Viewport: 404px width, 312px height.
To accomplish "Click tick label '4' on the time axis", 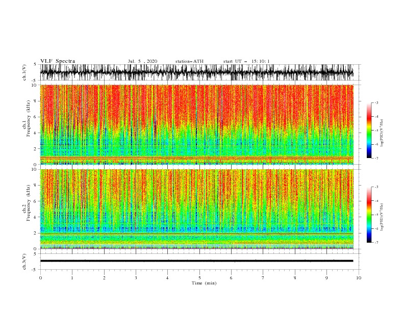I will pyautogui.click(x=167, y=278).
